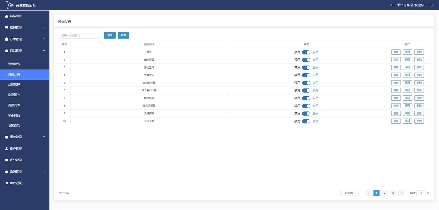Image resolution: width=439 pixels, height=210 pixels.
Task: Open 用户管理 via its person icon
Action: click(x=7, y=149)
